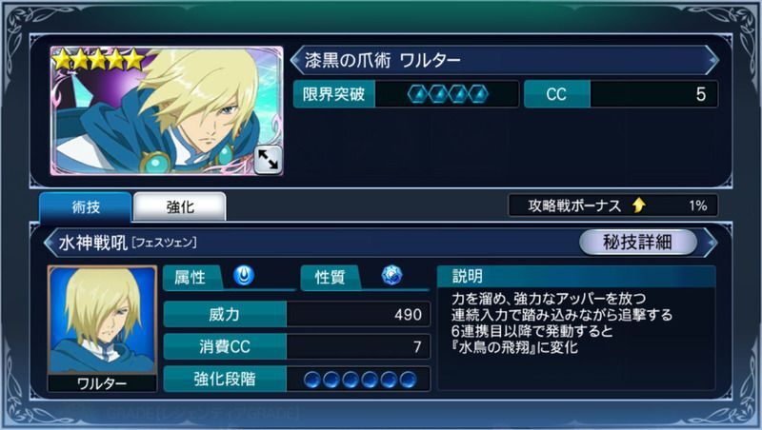
Task: Click right chevron of character title bar
Action: click(x=712, y=60)
